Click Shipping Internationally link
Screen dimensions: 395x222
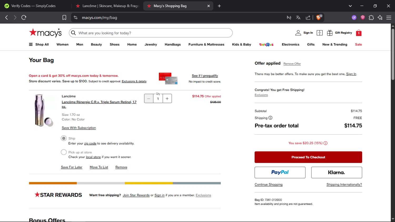344,185
